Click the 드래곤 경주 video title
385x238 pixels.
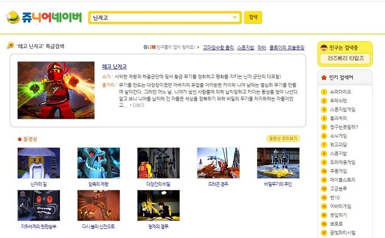point(219,184)
